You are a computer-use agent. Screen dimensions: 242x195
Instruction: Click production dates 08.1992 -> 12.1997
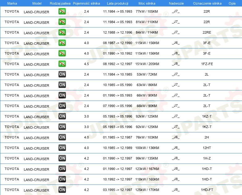(x=118, y=64)
